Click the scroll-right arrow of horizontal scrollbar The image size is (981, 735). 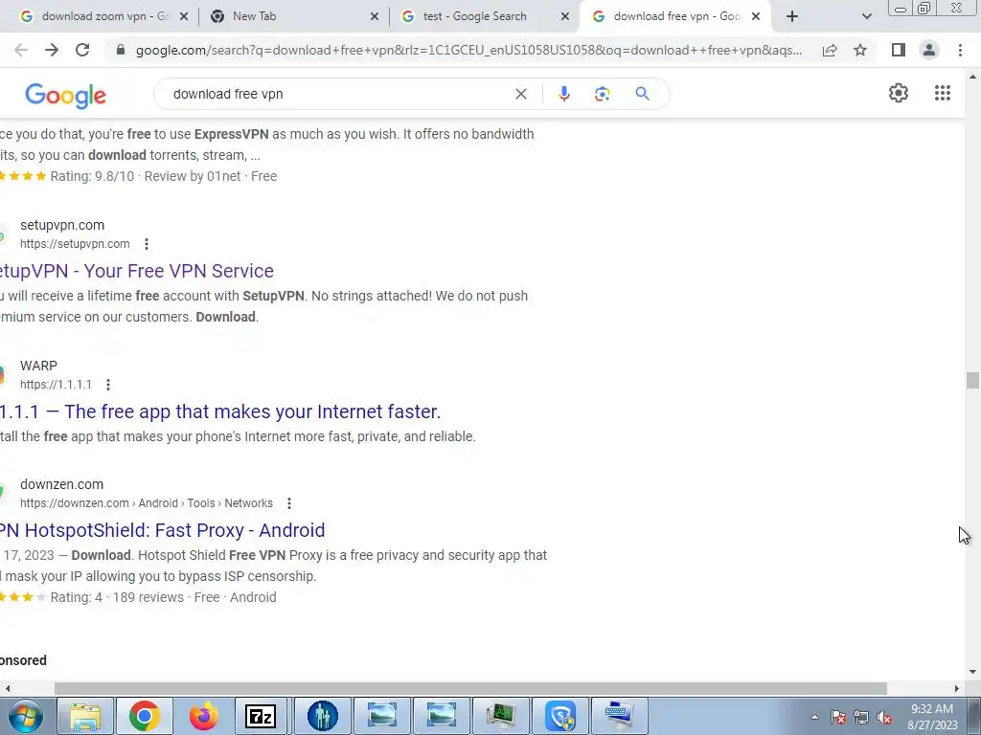(957, 688)
